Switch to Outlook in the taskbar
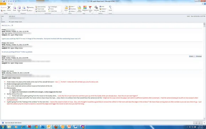The width and height of the screenshot is (206, 129). coord(49,127)
